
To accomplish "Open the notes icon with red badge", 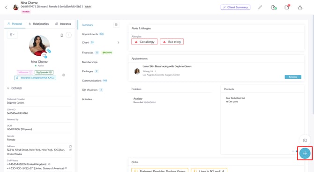I will point(287,7).
